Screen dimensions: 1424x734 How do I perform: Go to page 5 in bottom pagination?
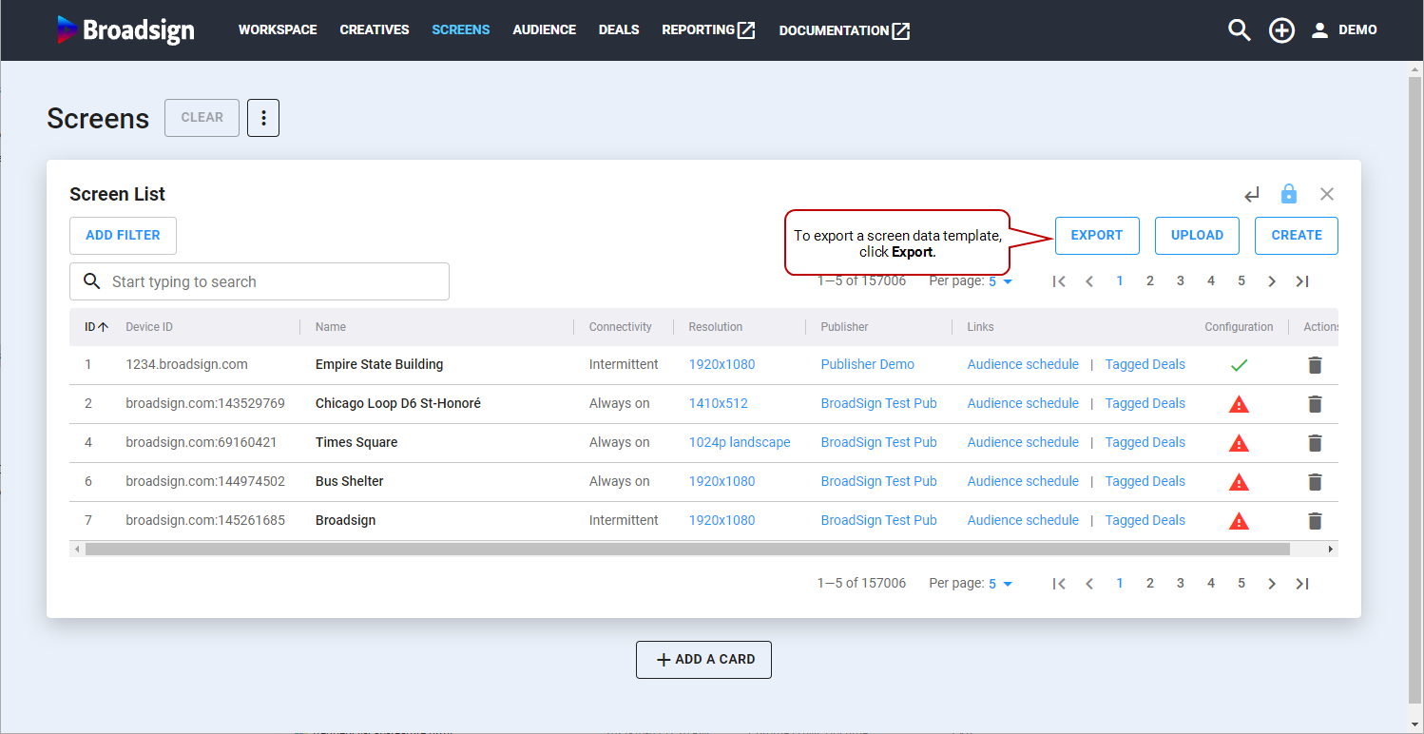coord(1241,584)
